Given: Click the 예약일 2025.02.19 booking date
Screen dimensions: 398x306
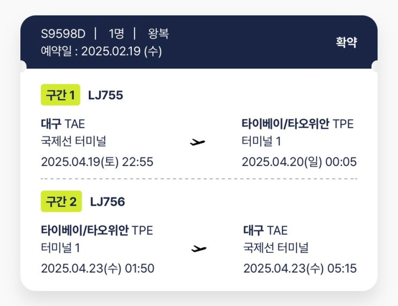Looking at the screenshot, I should (x=101, y=52).
